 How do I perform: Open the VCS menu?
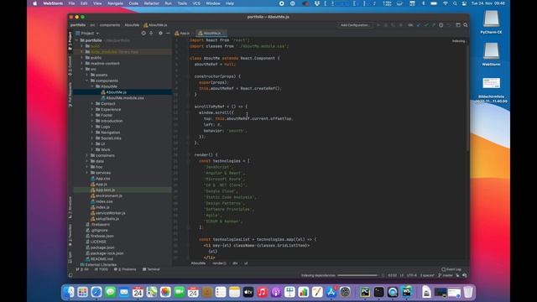point(196,3)
